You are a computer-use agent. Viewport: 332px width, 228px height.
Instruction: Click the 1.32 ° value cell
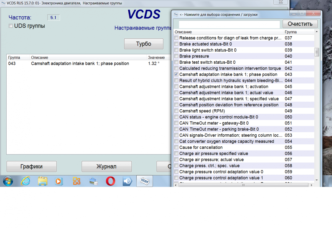[154, 64]
